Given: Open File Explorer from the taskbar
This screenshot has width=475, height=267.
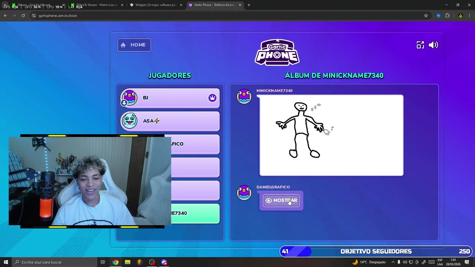Looking at the screenshot, I should [x=128, y=262].
